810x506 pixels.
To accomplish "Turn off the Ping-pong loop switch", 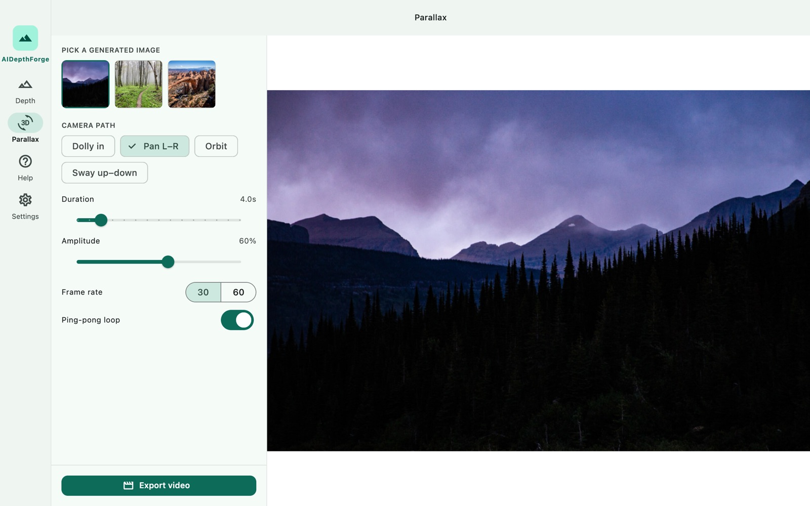I will pyautogui.click(x=237, y=320).
